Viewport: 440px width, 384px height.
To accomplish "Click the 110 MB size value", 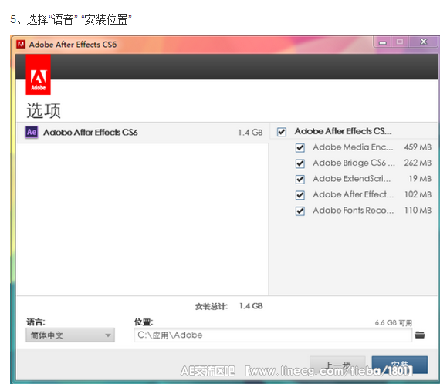I will click(x=418, y=211).
